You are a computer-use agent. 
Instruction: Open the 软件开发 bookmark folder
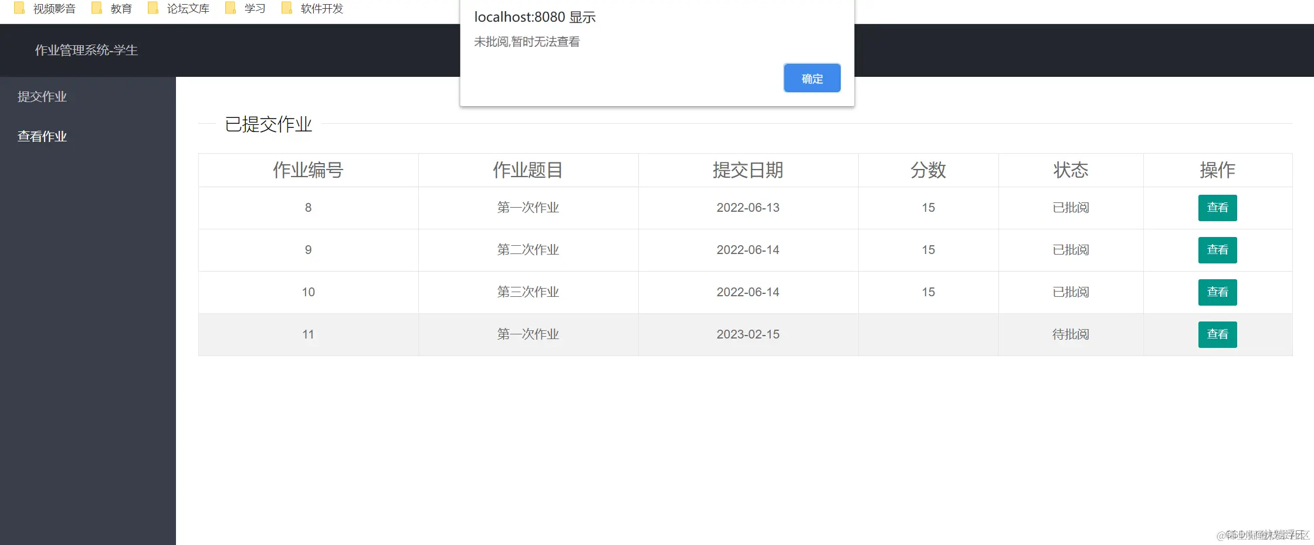[x=313, y=9]
